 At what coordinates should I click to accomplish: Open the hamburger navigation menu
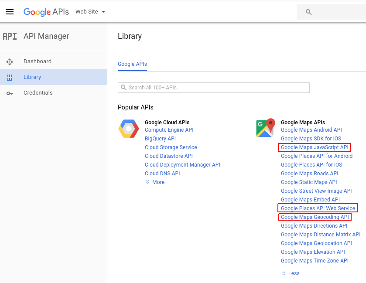pyautogui.click(x=10, y=12)
